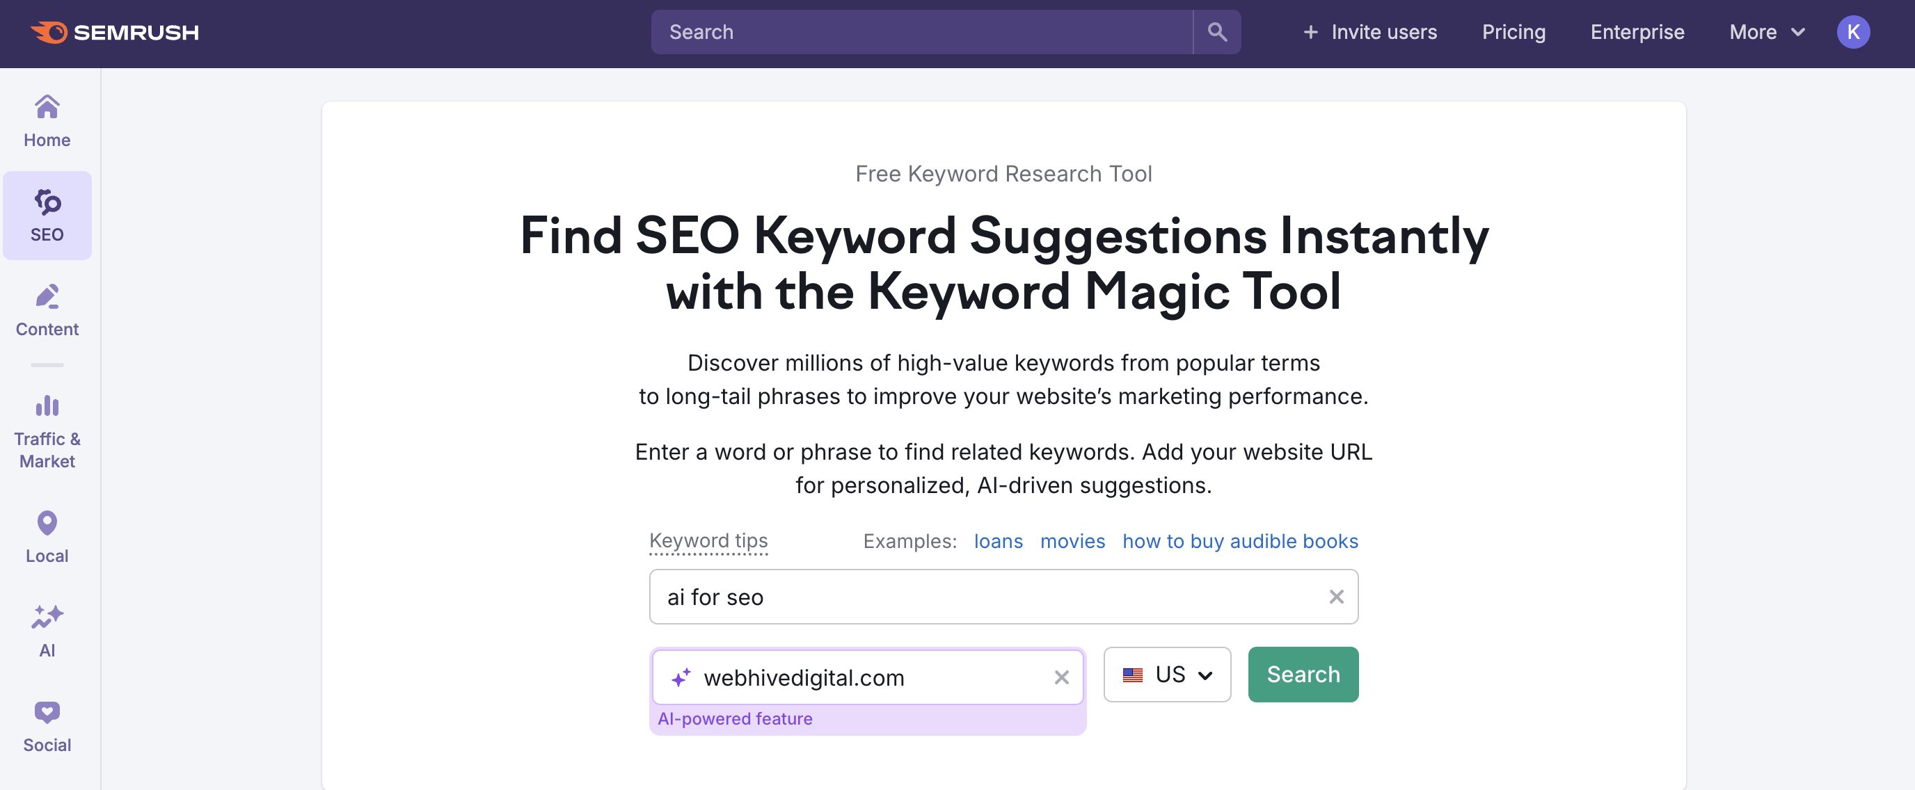Open the Pricing page link
This screenshot has width=1915, height=790.
point(1513,32)
